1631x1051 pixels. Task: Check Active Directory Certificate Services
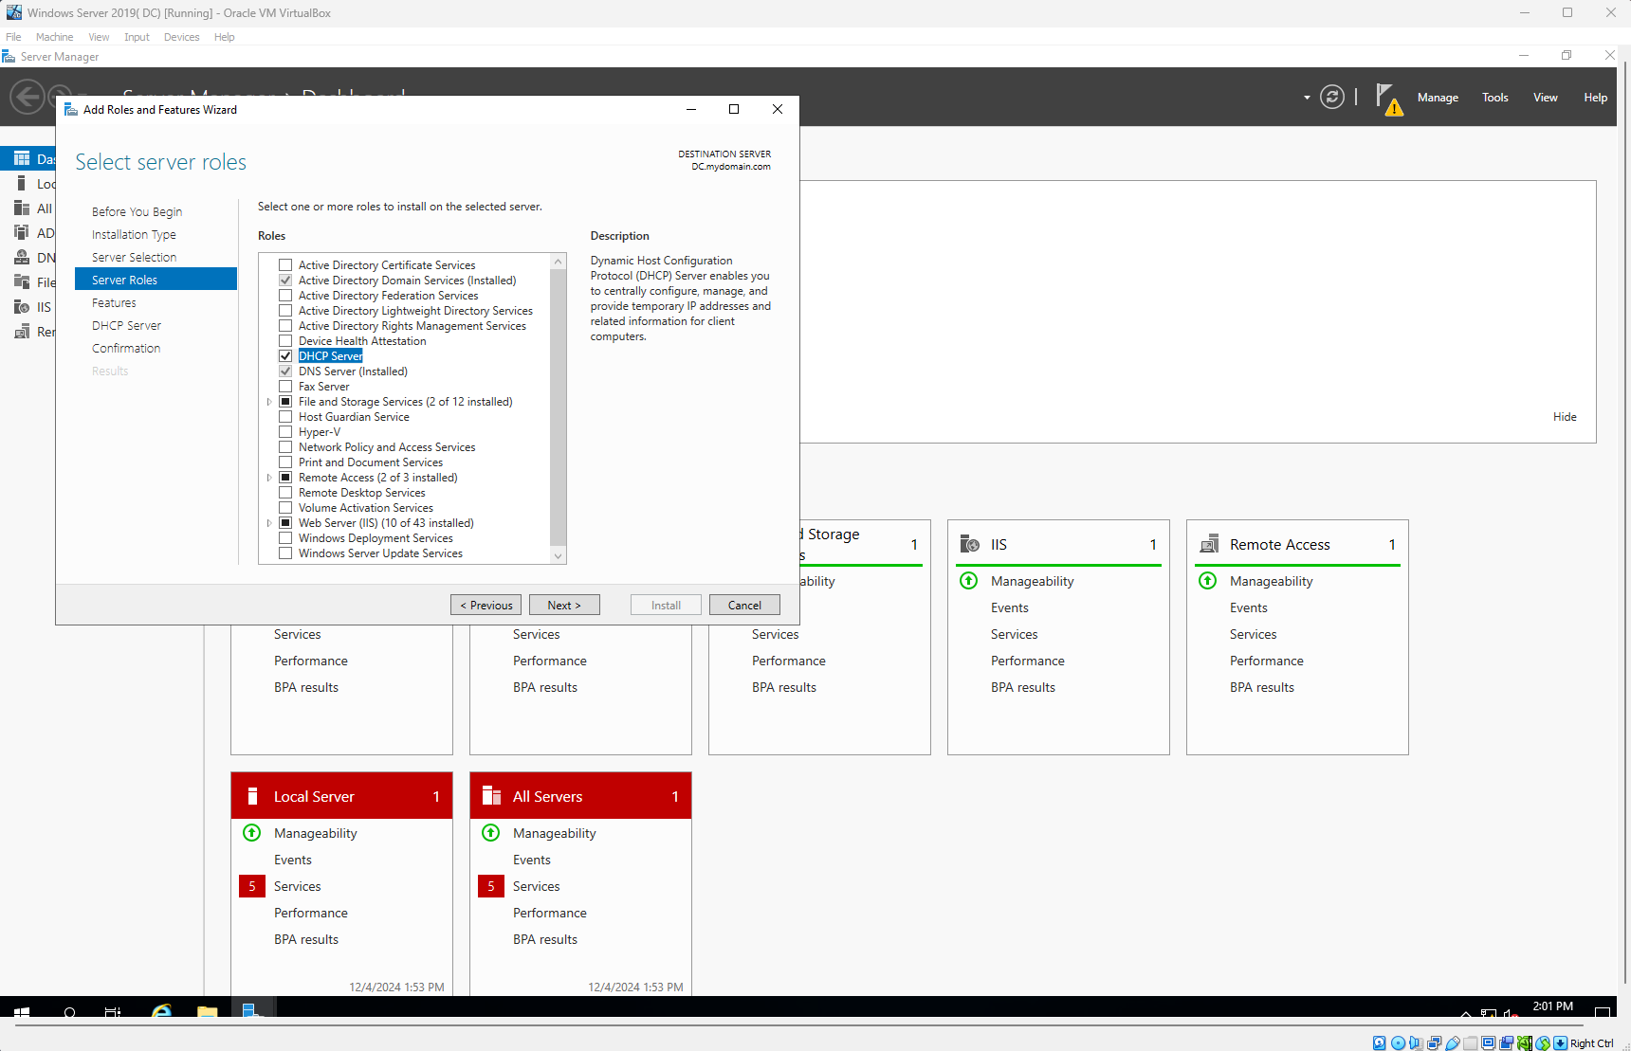coord(285,265)
